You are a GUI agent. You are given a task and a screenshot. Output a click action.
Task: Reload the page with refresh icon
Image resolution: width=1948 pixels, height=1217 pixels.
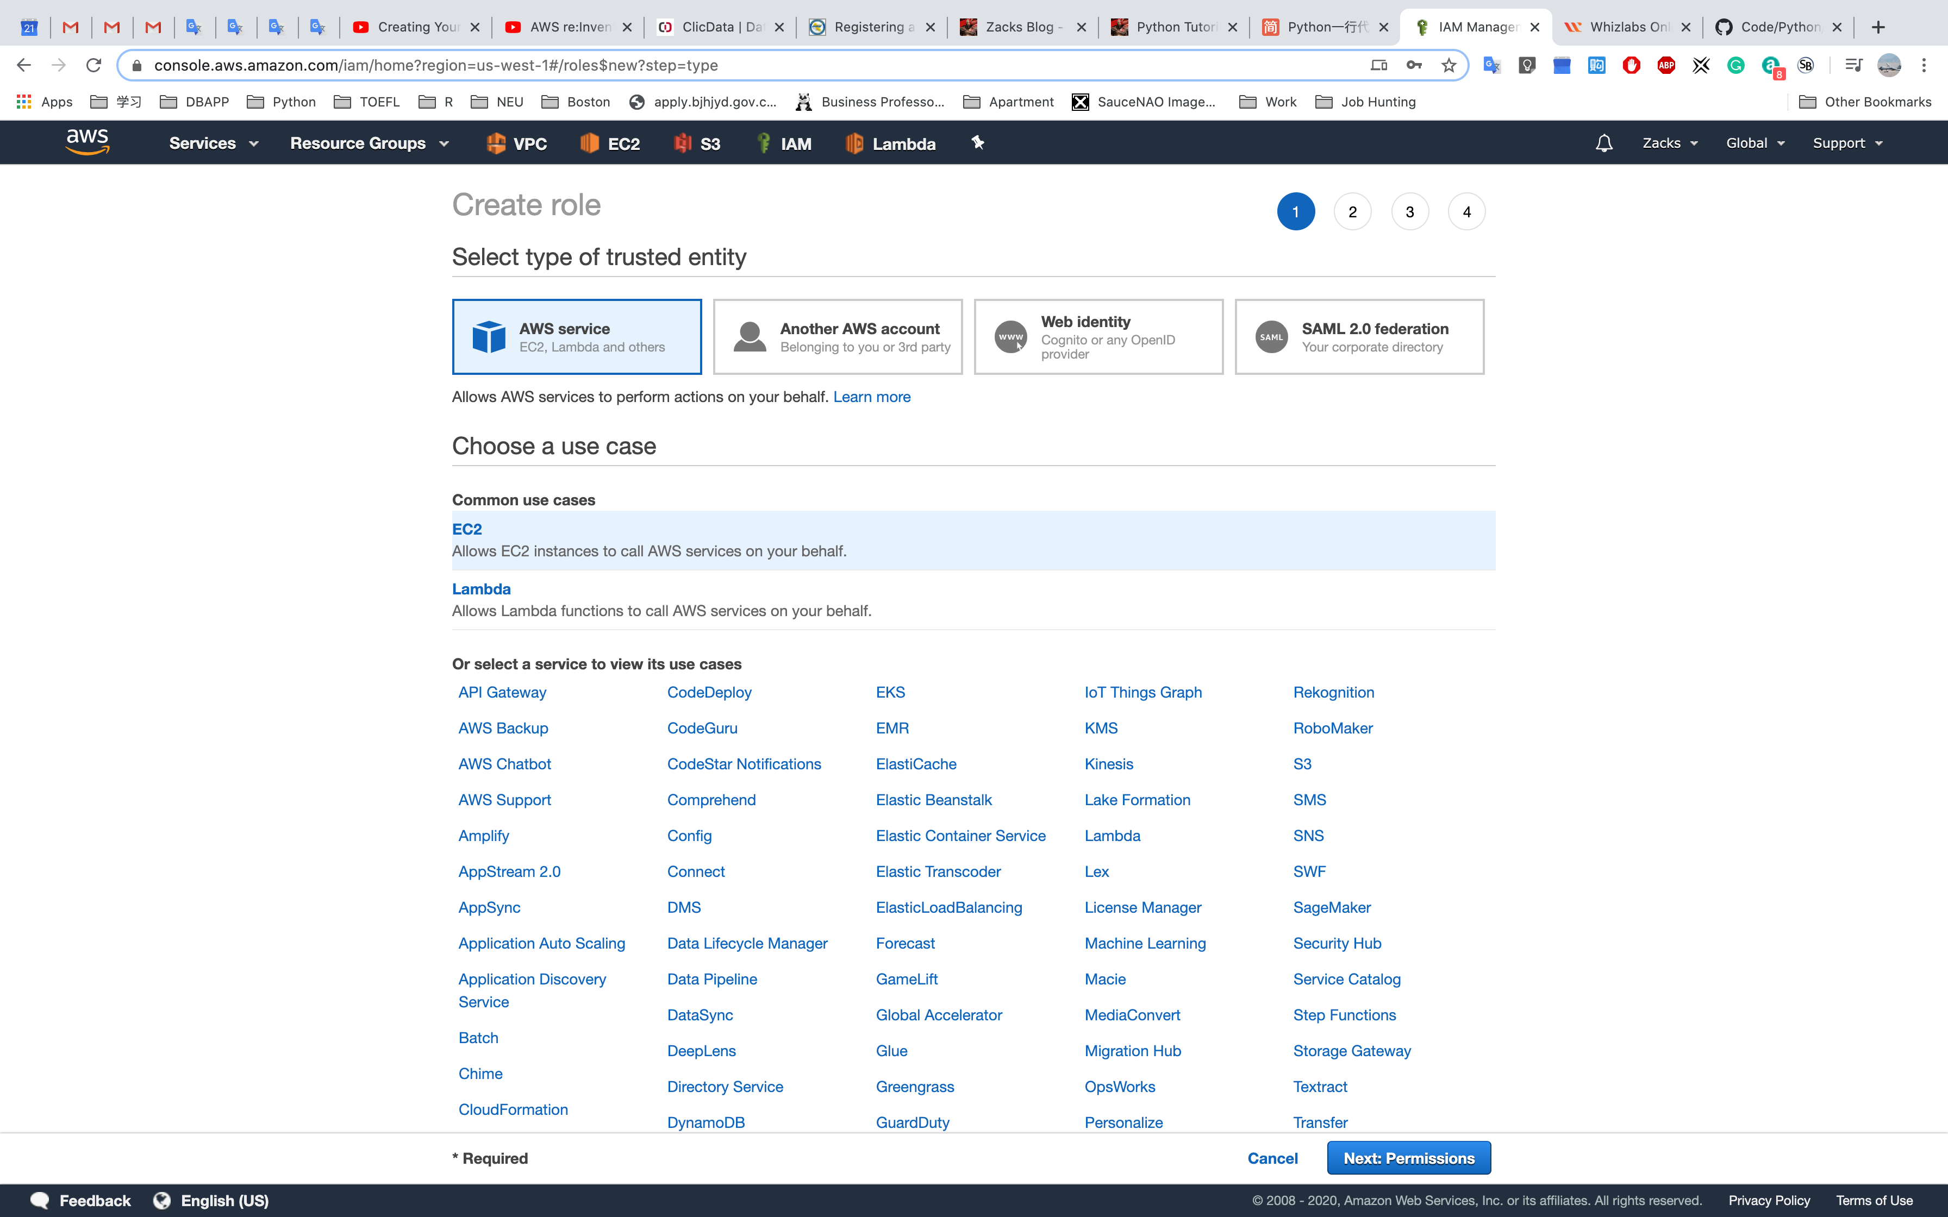coord(93,65)
